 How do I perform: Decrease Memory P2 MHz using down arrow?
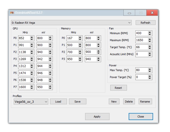(80, 53)
